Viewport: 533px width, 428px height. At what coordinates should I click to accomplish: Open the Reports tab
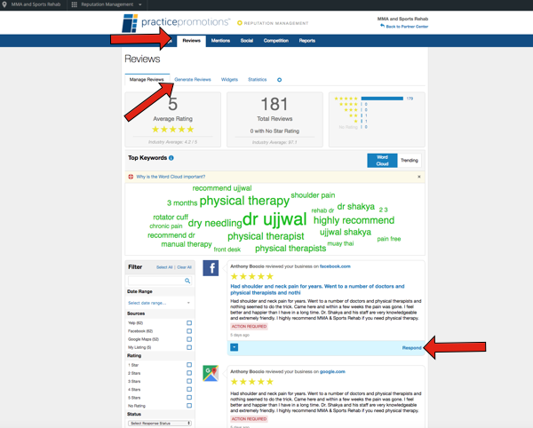point(307,41)
